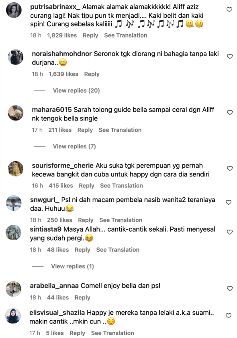See Translation for putrisabrinaxx_'s comment
This screenshot has height=338, width=237.
click(x=126, y=35)
